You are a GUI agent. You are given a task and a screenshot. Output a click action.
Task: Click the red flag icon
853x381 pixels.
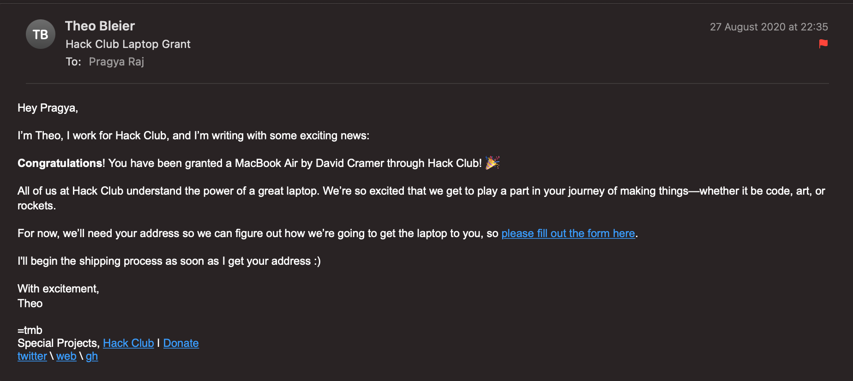[823, 43]
